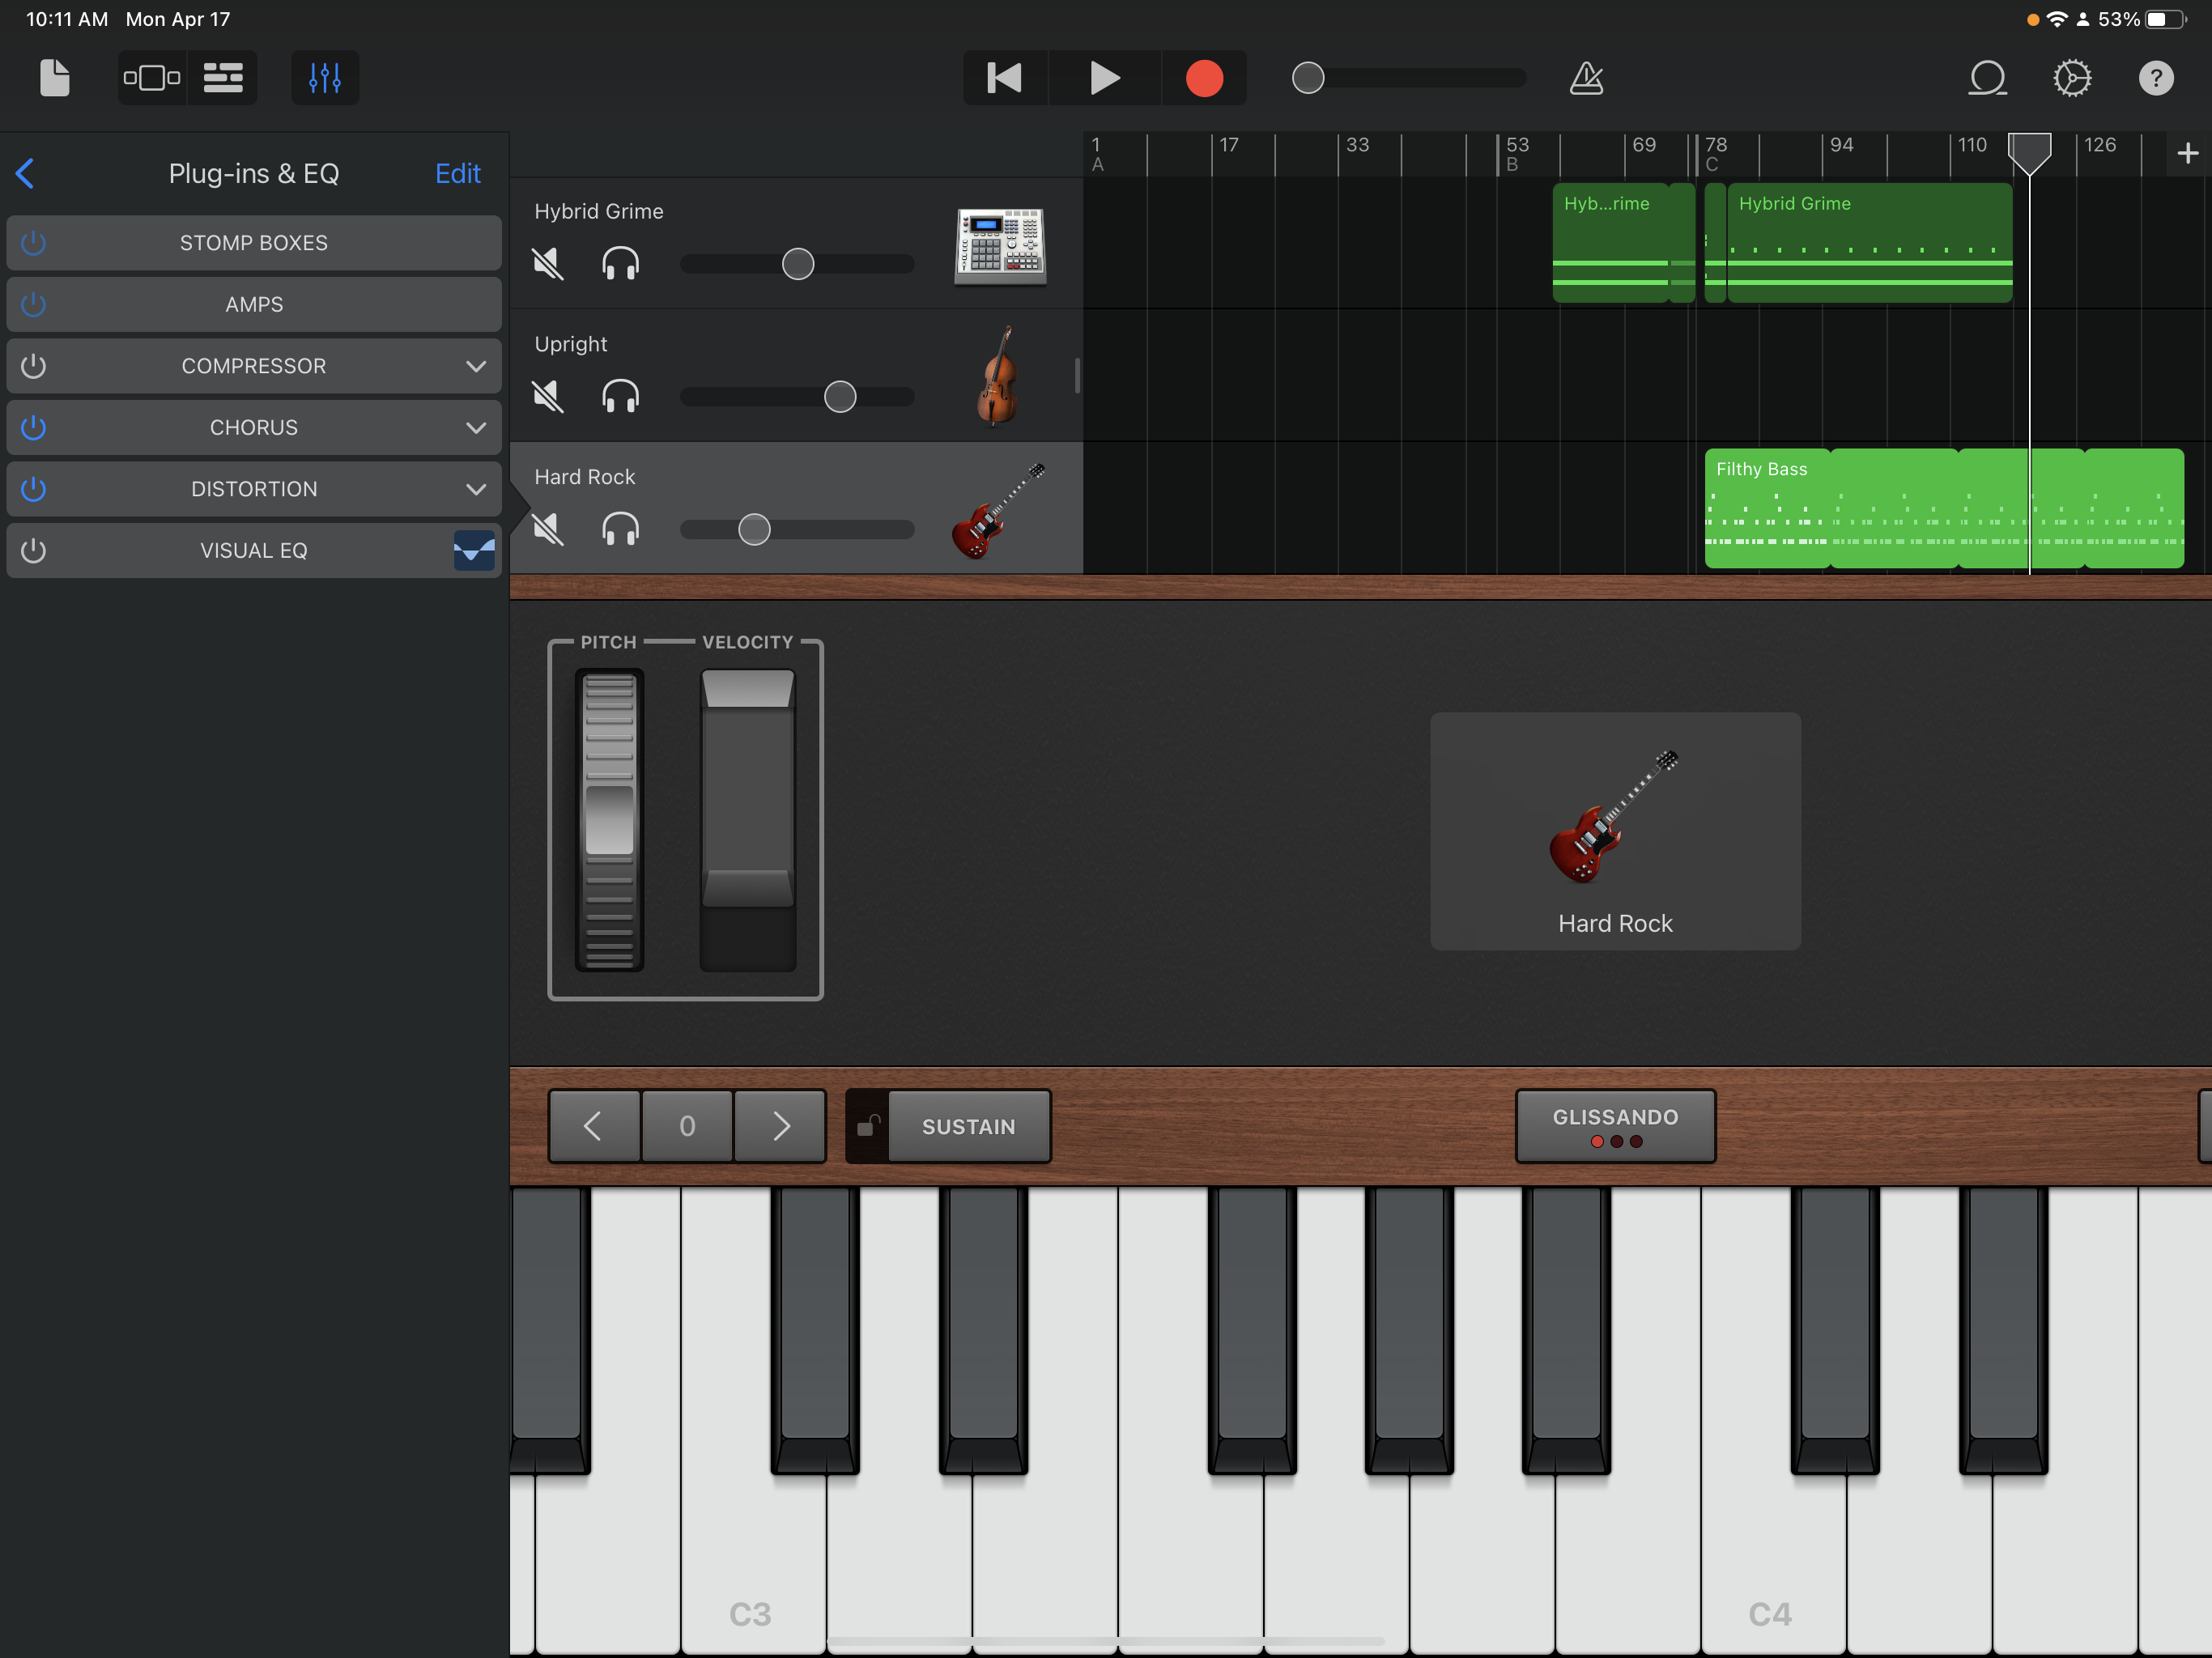This screenshot has height=1658, width=2212.
Task: Toggle the Distortion power button
Action: click(33, 489)
